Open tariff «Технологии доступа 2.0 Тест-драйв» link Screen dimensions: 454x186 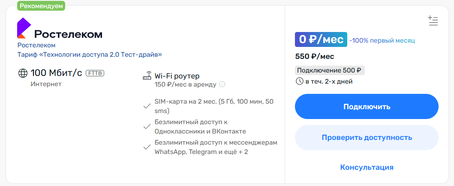pyautogui.click(x=90, y=55)
